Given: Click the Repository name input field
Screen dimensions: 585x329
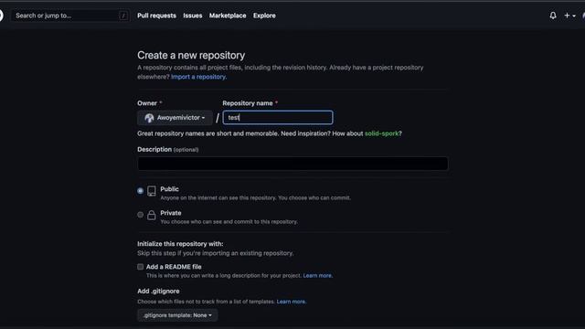Looking at the screenshot, I should coord(278,118).
